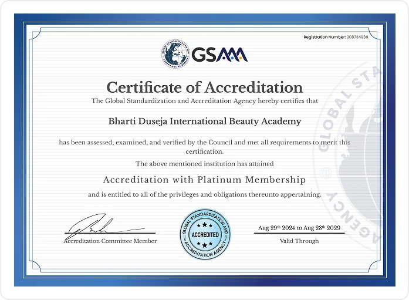
Task: Select 'Bharti Duseja International Beauty Academy' name
Action: [205, 122]
